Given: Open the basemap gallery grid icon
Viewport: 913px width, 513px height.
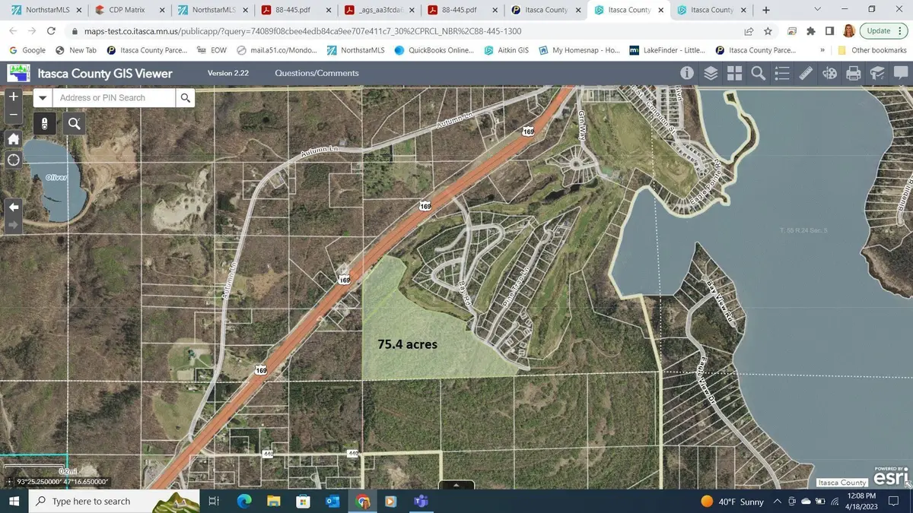Looking at the screenshot, I should [734, 73].
